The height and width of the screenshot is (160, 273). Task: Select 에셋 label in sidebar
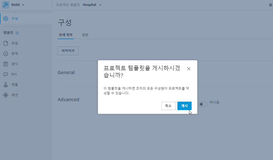[x=15, y=95]
